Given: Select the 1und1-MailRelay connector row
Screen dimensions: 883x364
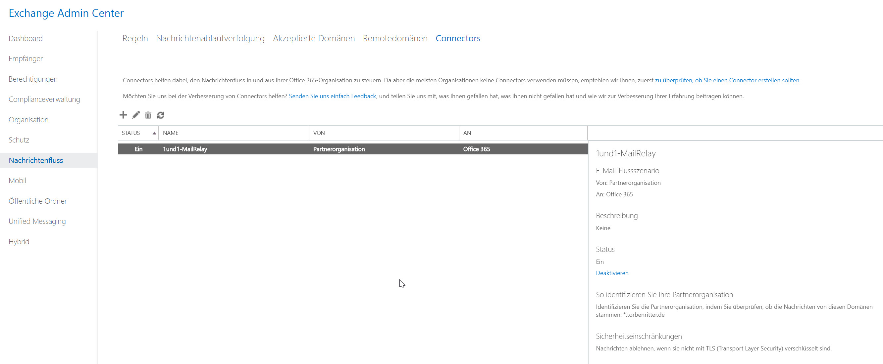Looking at the screenshot, I should pyautogui.click(x=185, y=149).
